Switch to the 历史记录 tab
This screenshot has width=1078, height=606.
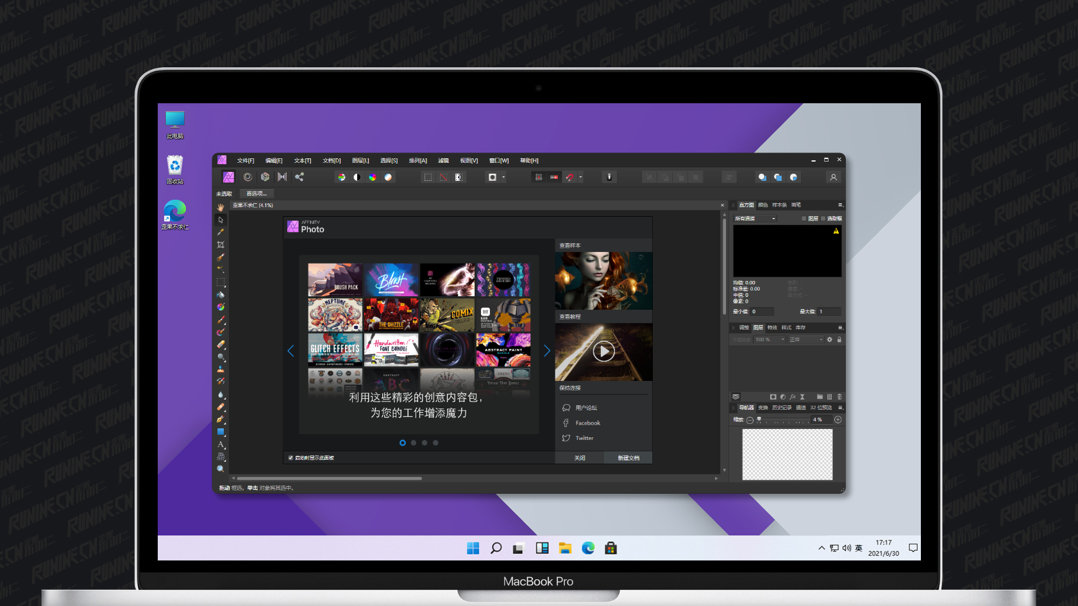tap(782, 408)
